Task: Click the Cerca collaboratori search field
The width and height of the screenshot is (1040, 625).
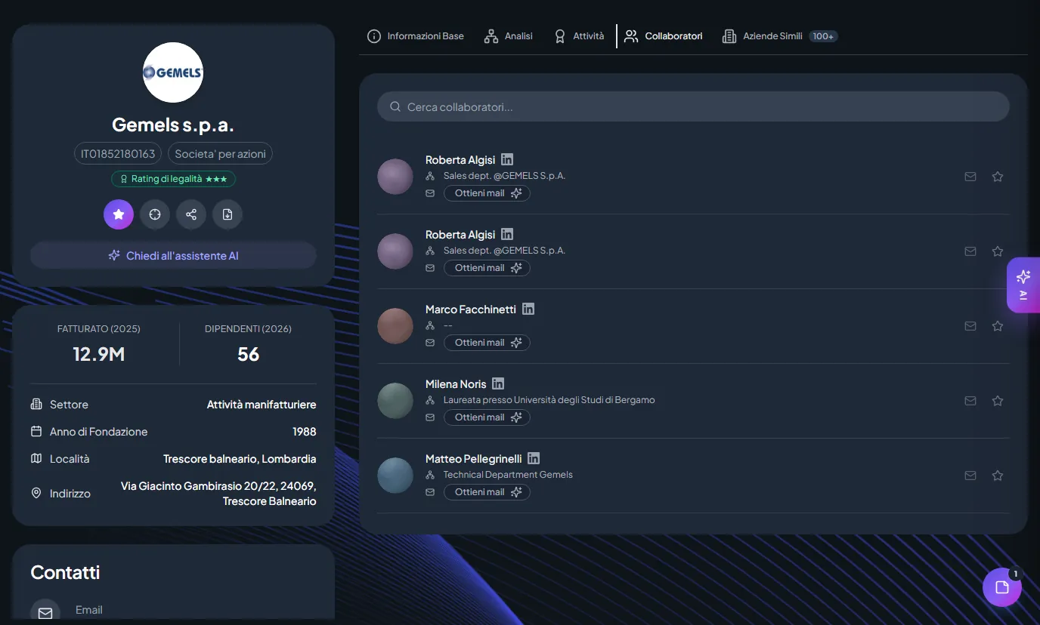Action: (x=693, y=107)
